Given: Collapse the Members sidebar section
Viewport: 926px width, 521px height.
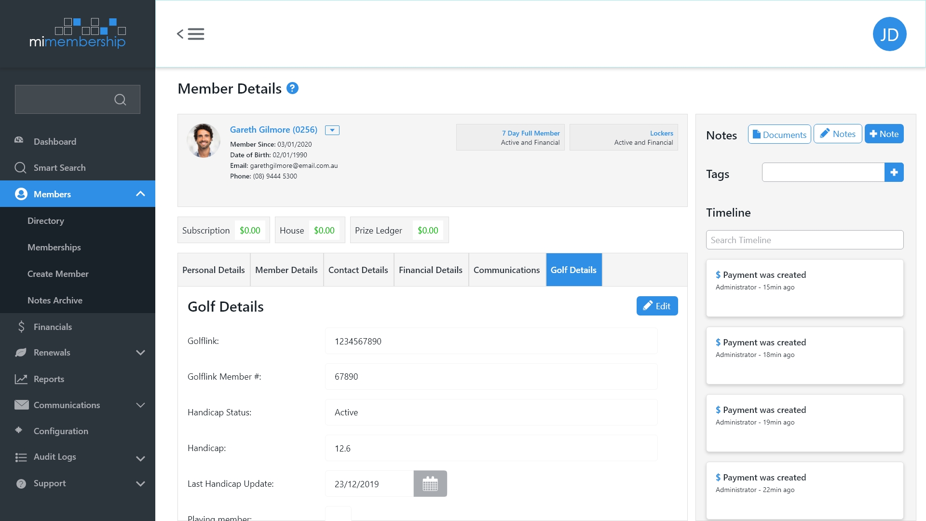Looking at the screenshot, I should point(140,194).
